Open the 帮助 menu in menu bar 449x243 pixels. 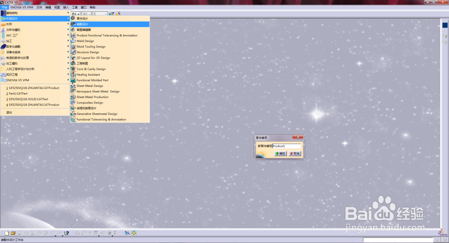[92, 7]
